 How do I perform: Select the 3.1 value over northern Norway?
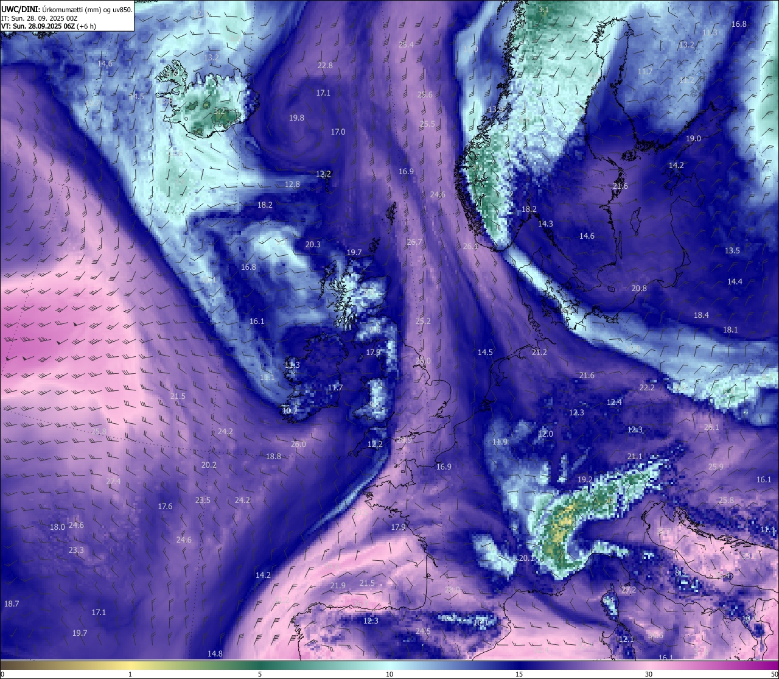pos(543,10)
